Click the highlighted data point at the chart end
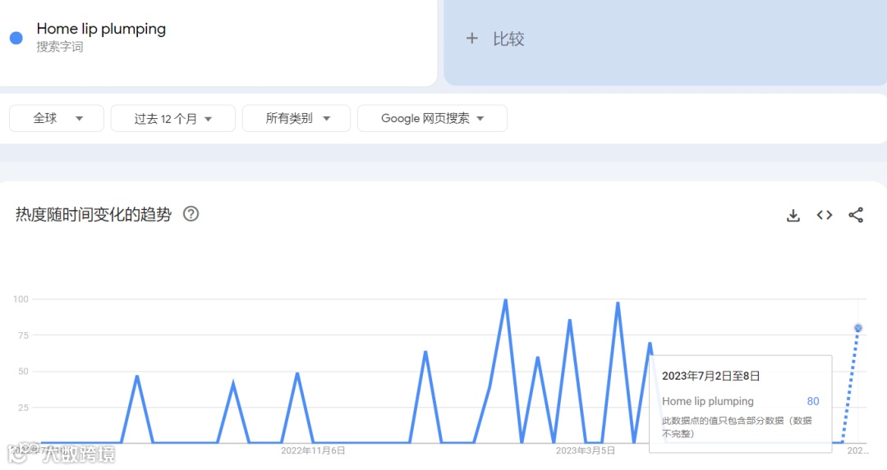Screen dimensions: 887x470 [x=858, y=328]
